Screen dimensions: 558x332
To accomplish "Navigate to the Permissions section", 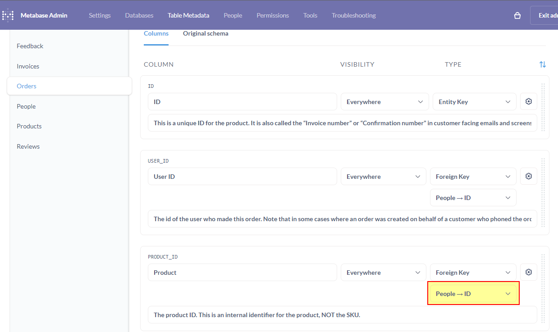I will (272, 15).
